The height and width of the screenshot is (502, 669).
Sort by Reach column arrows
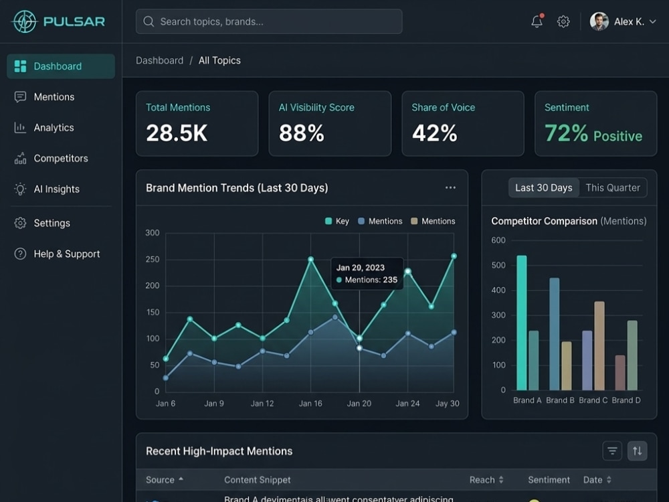point(501,480)
